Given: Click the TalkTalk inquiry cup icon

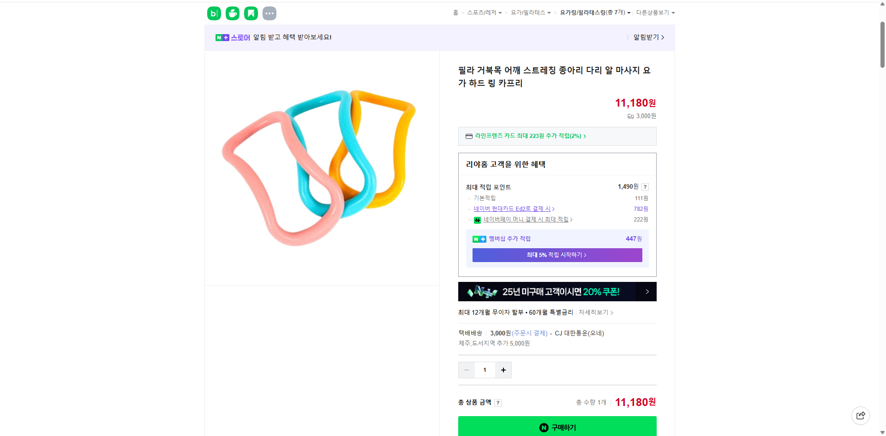Looking at the screenshot, I should click(232, 13).
